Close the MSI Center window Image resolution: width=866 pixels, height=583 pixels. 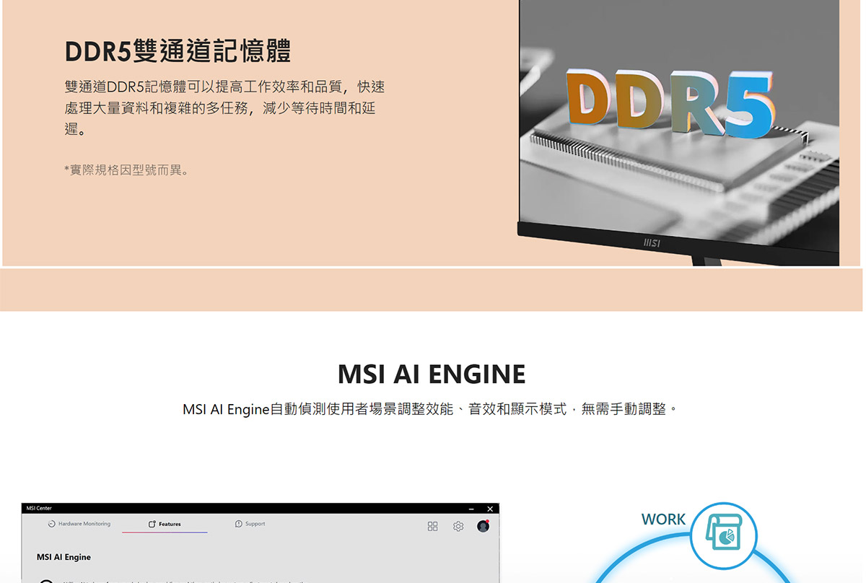click(490, 509)
